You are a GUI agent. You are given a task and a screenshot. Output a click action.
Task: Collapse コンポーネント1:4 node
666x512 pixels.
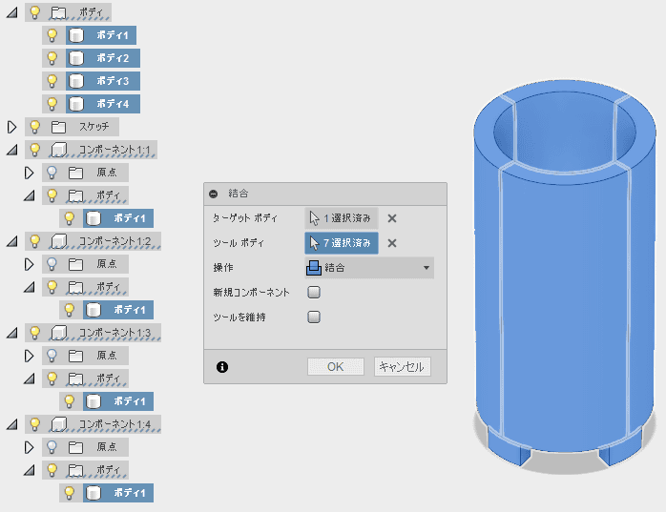tap(11, 424)
